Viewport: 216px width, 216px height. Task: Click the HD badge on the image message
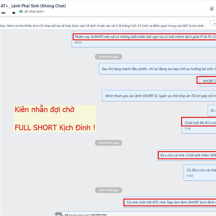pyautogui.click(x=58, y=214)
